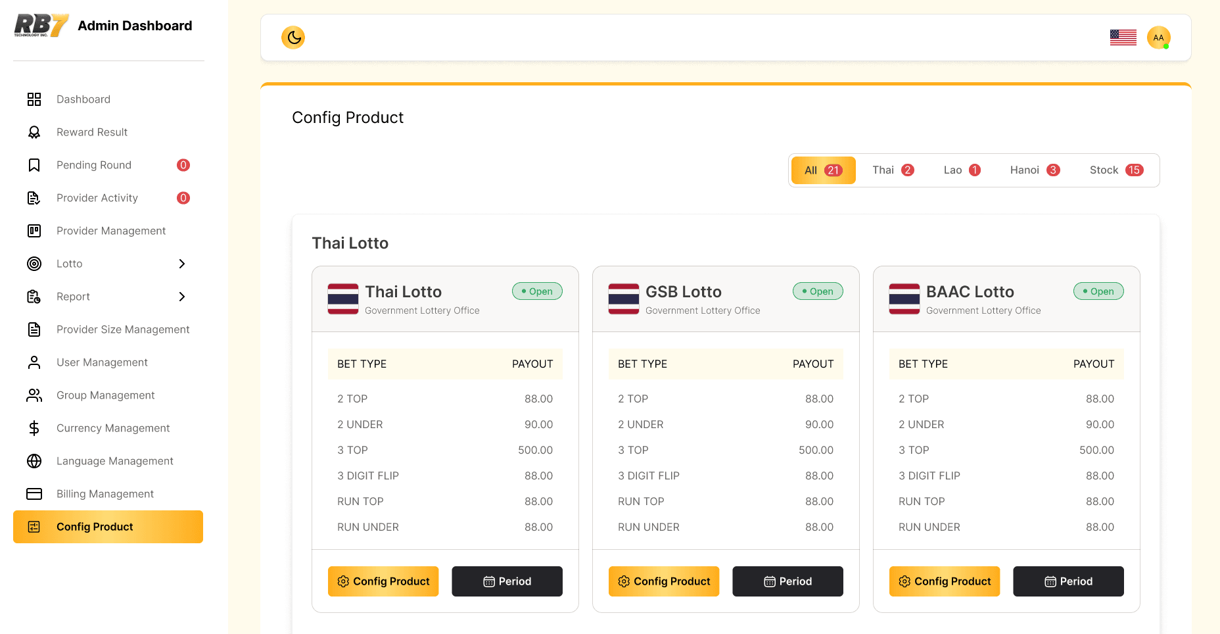Click Thai Lotto 3 TOP payout 500.00
The width and height of the screenshot is (1220, 634).
tap(535, 450)
